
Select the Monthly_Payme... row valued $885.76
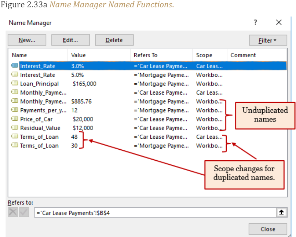(149, 101)
